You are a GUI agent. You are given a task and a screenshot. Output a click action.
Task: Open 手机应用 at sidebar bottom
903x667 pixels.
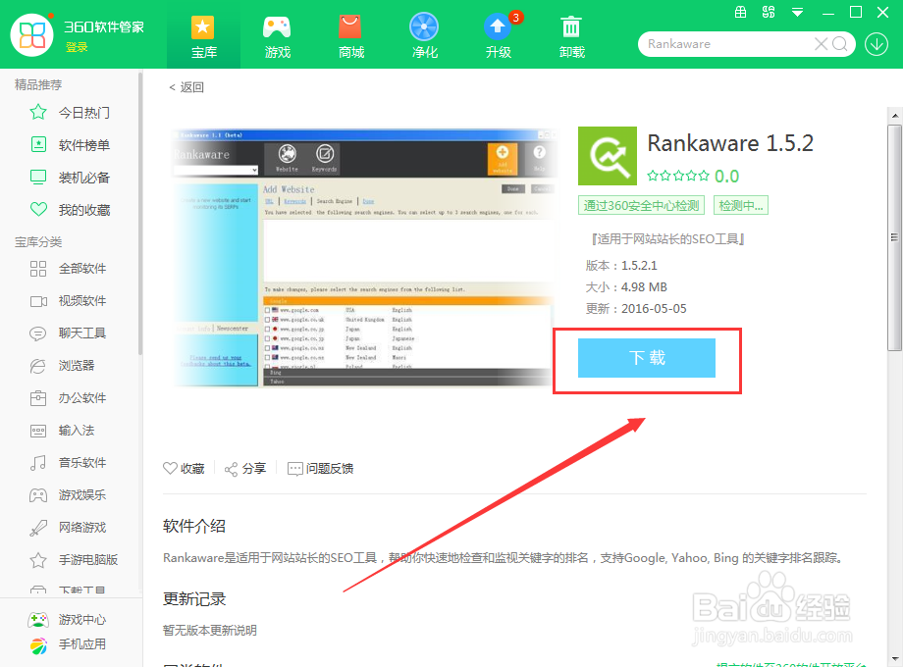[68, 644]
